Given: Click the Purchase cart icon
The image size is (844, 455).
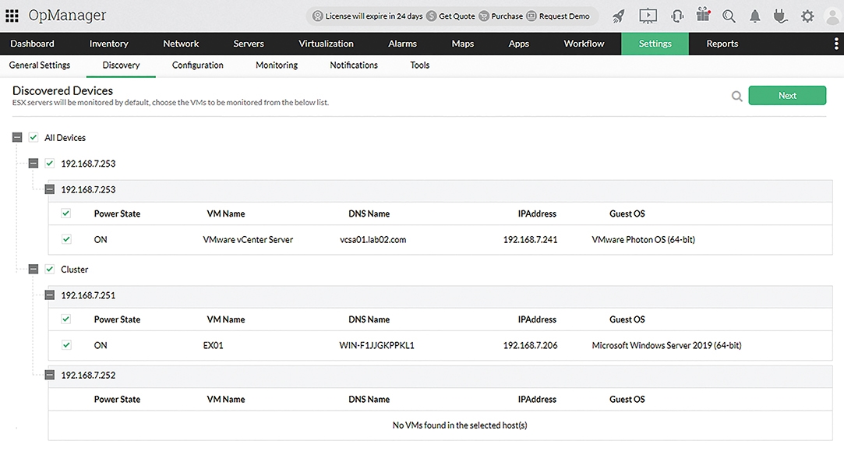Looking at the screenshot, I should point(484,16).
